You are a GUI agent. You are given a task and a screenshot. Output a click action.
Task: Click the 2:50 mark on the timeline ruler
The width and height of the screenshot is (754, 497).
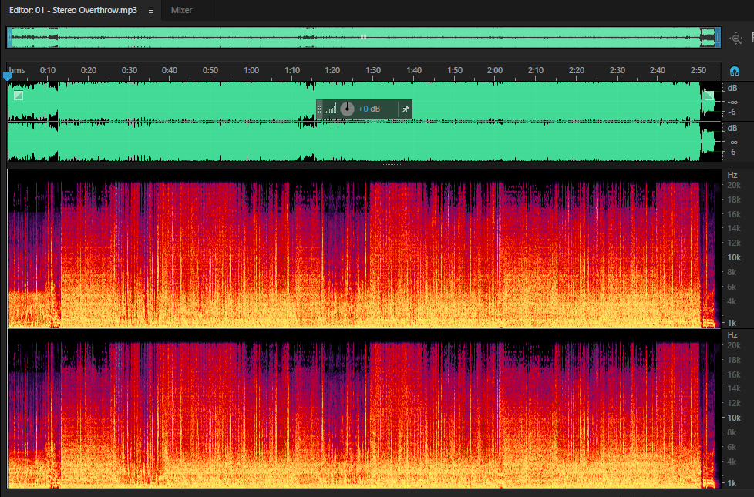click(698, 70)
